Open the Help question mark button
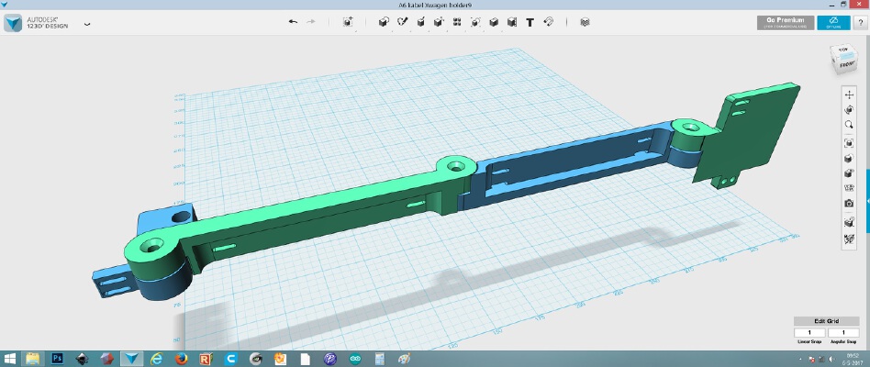The image size is (870, 367). click(x=861, y=23)
